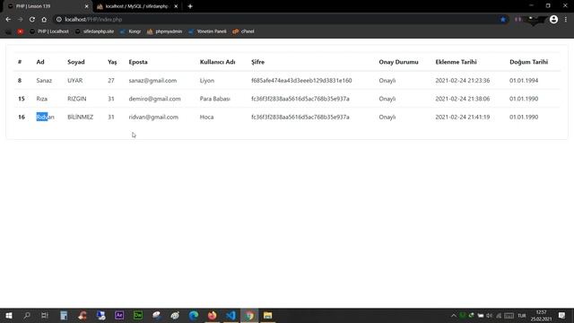
Task: Click the TUR language indicator
Action: (x=522, y=316)
